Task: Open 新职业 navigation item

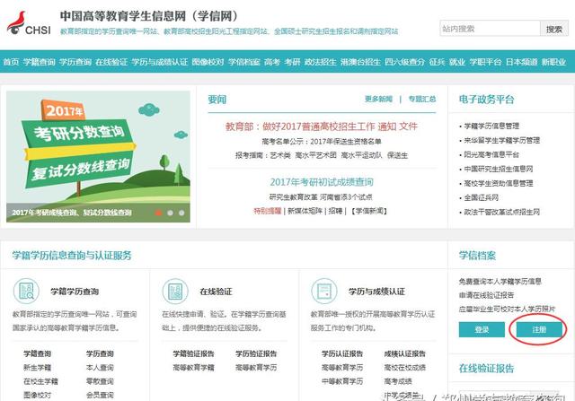Action: coord(553,62)
